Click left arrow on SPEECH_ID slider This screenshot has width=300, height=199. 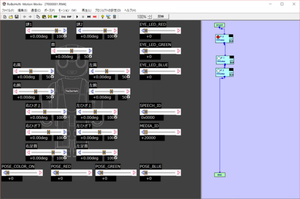tap(142, 111)
